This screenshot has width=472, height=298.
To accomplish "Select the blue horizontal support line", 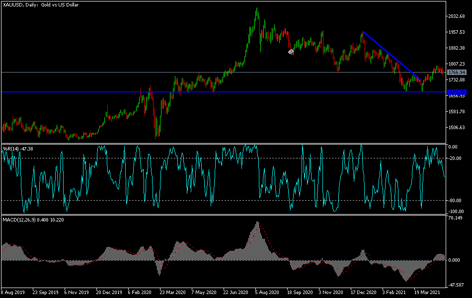I will point(224,92).
